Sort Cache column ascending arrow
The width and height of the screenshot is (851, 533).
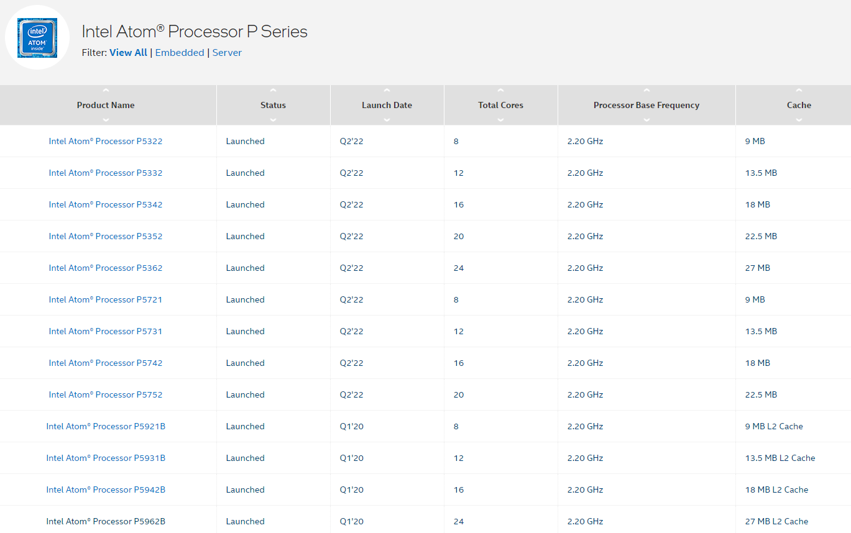coord(799,91)
